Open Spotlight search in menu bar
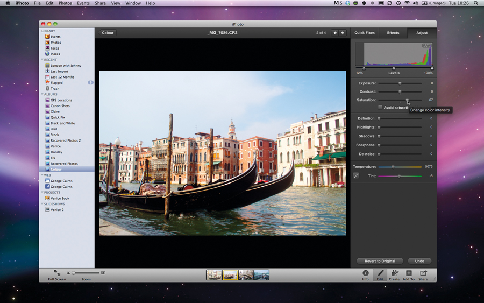 click(x=476, y=3)
